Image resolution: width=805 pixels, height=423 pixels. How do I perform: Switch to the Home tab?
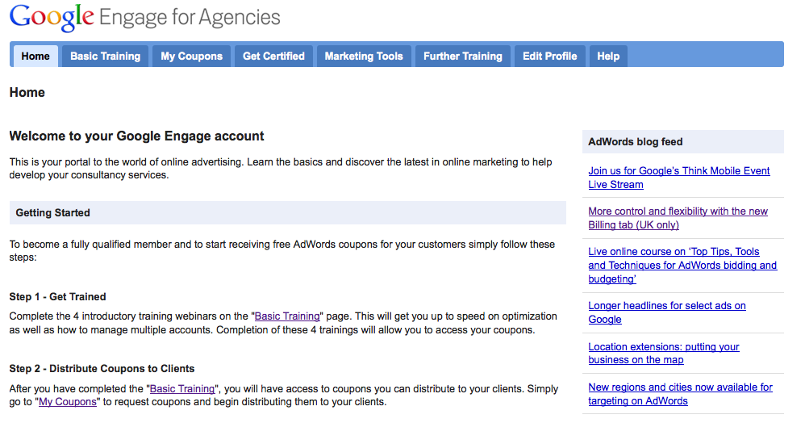coord(35,57)
